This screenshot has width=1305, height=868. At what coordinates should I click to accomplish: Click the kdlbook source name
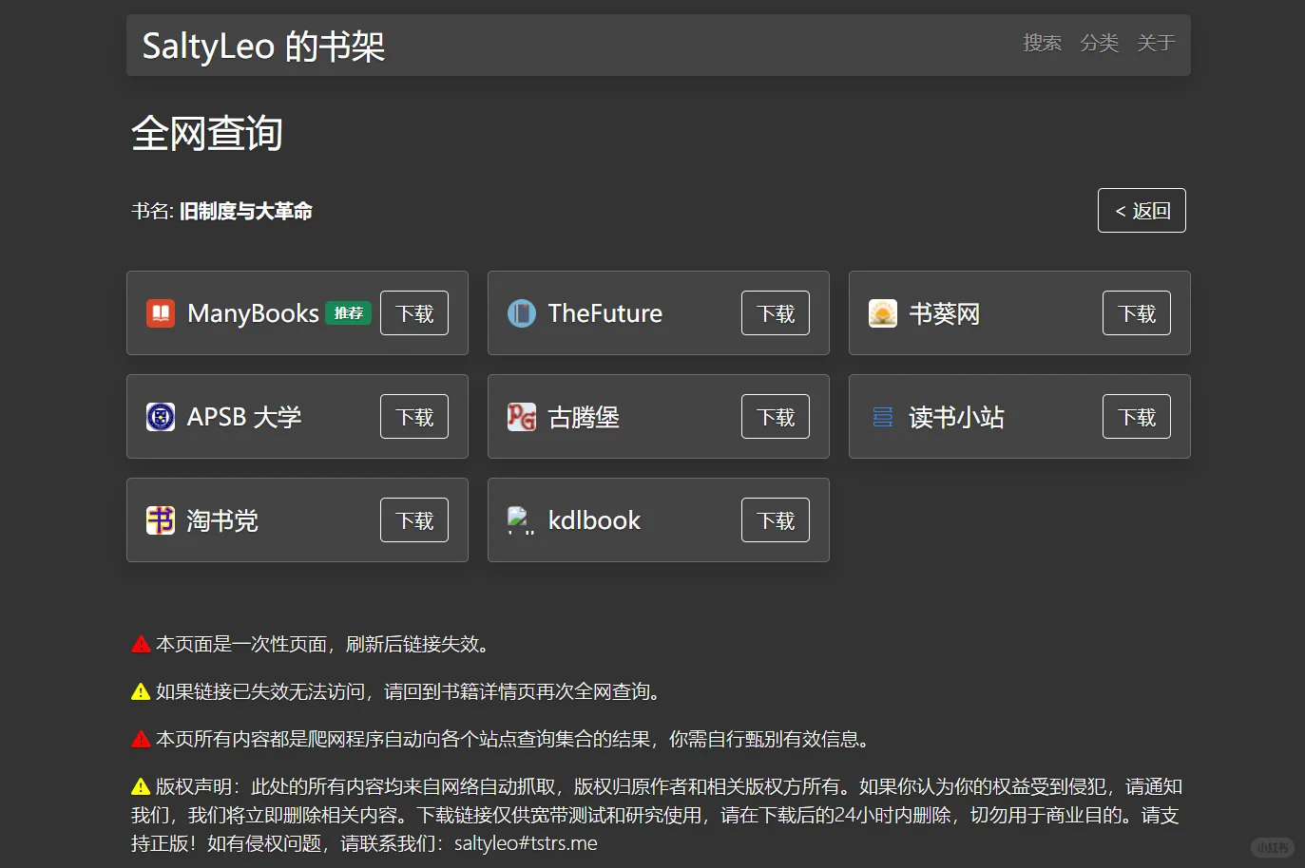pyautogui.click(x=594, y=520)
